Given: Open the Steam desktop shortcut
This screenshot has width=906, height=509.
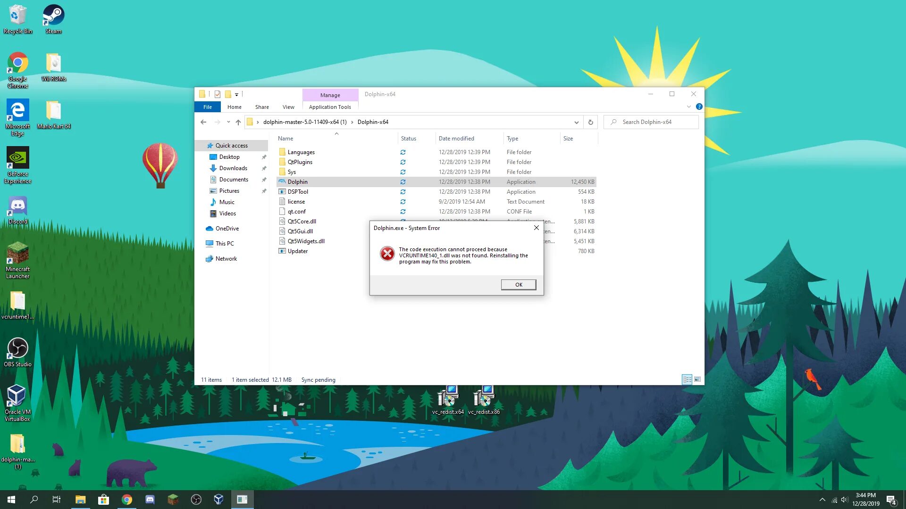Looking at the screenshot, I should 53,19.
